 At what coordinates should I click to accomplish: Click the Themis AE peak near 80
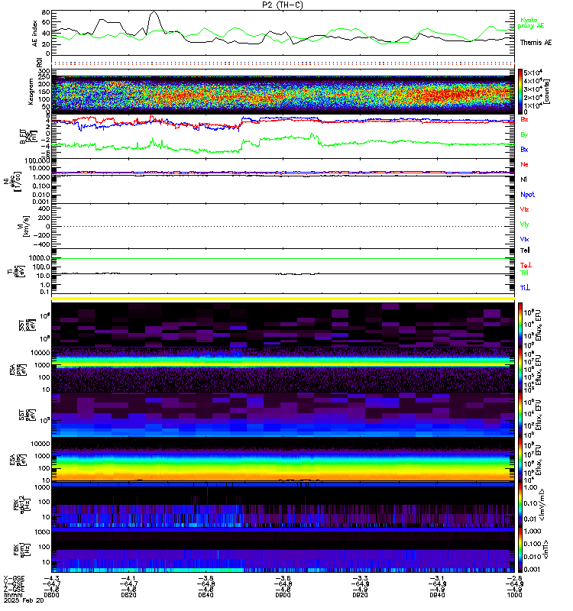(x=154, y=11)
